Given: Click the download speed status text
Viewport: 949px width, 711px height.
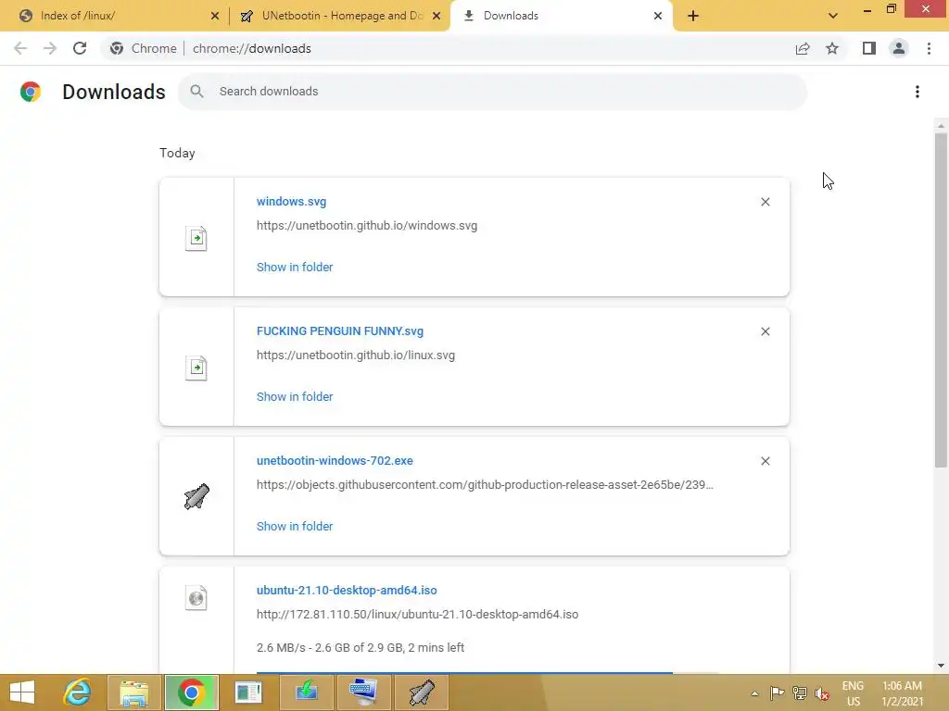Looking at the screenshot, I should coord(361,647).
